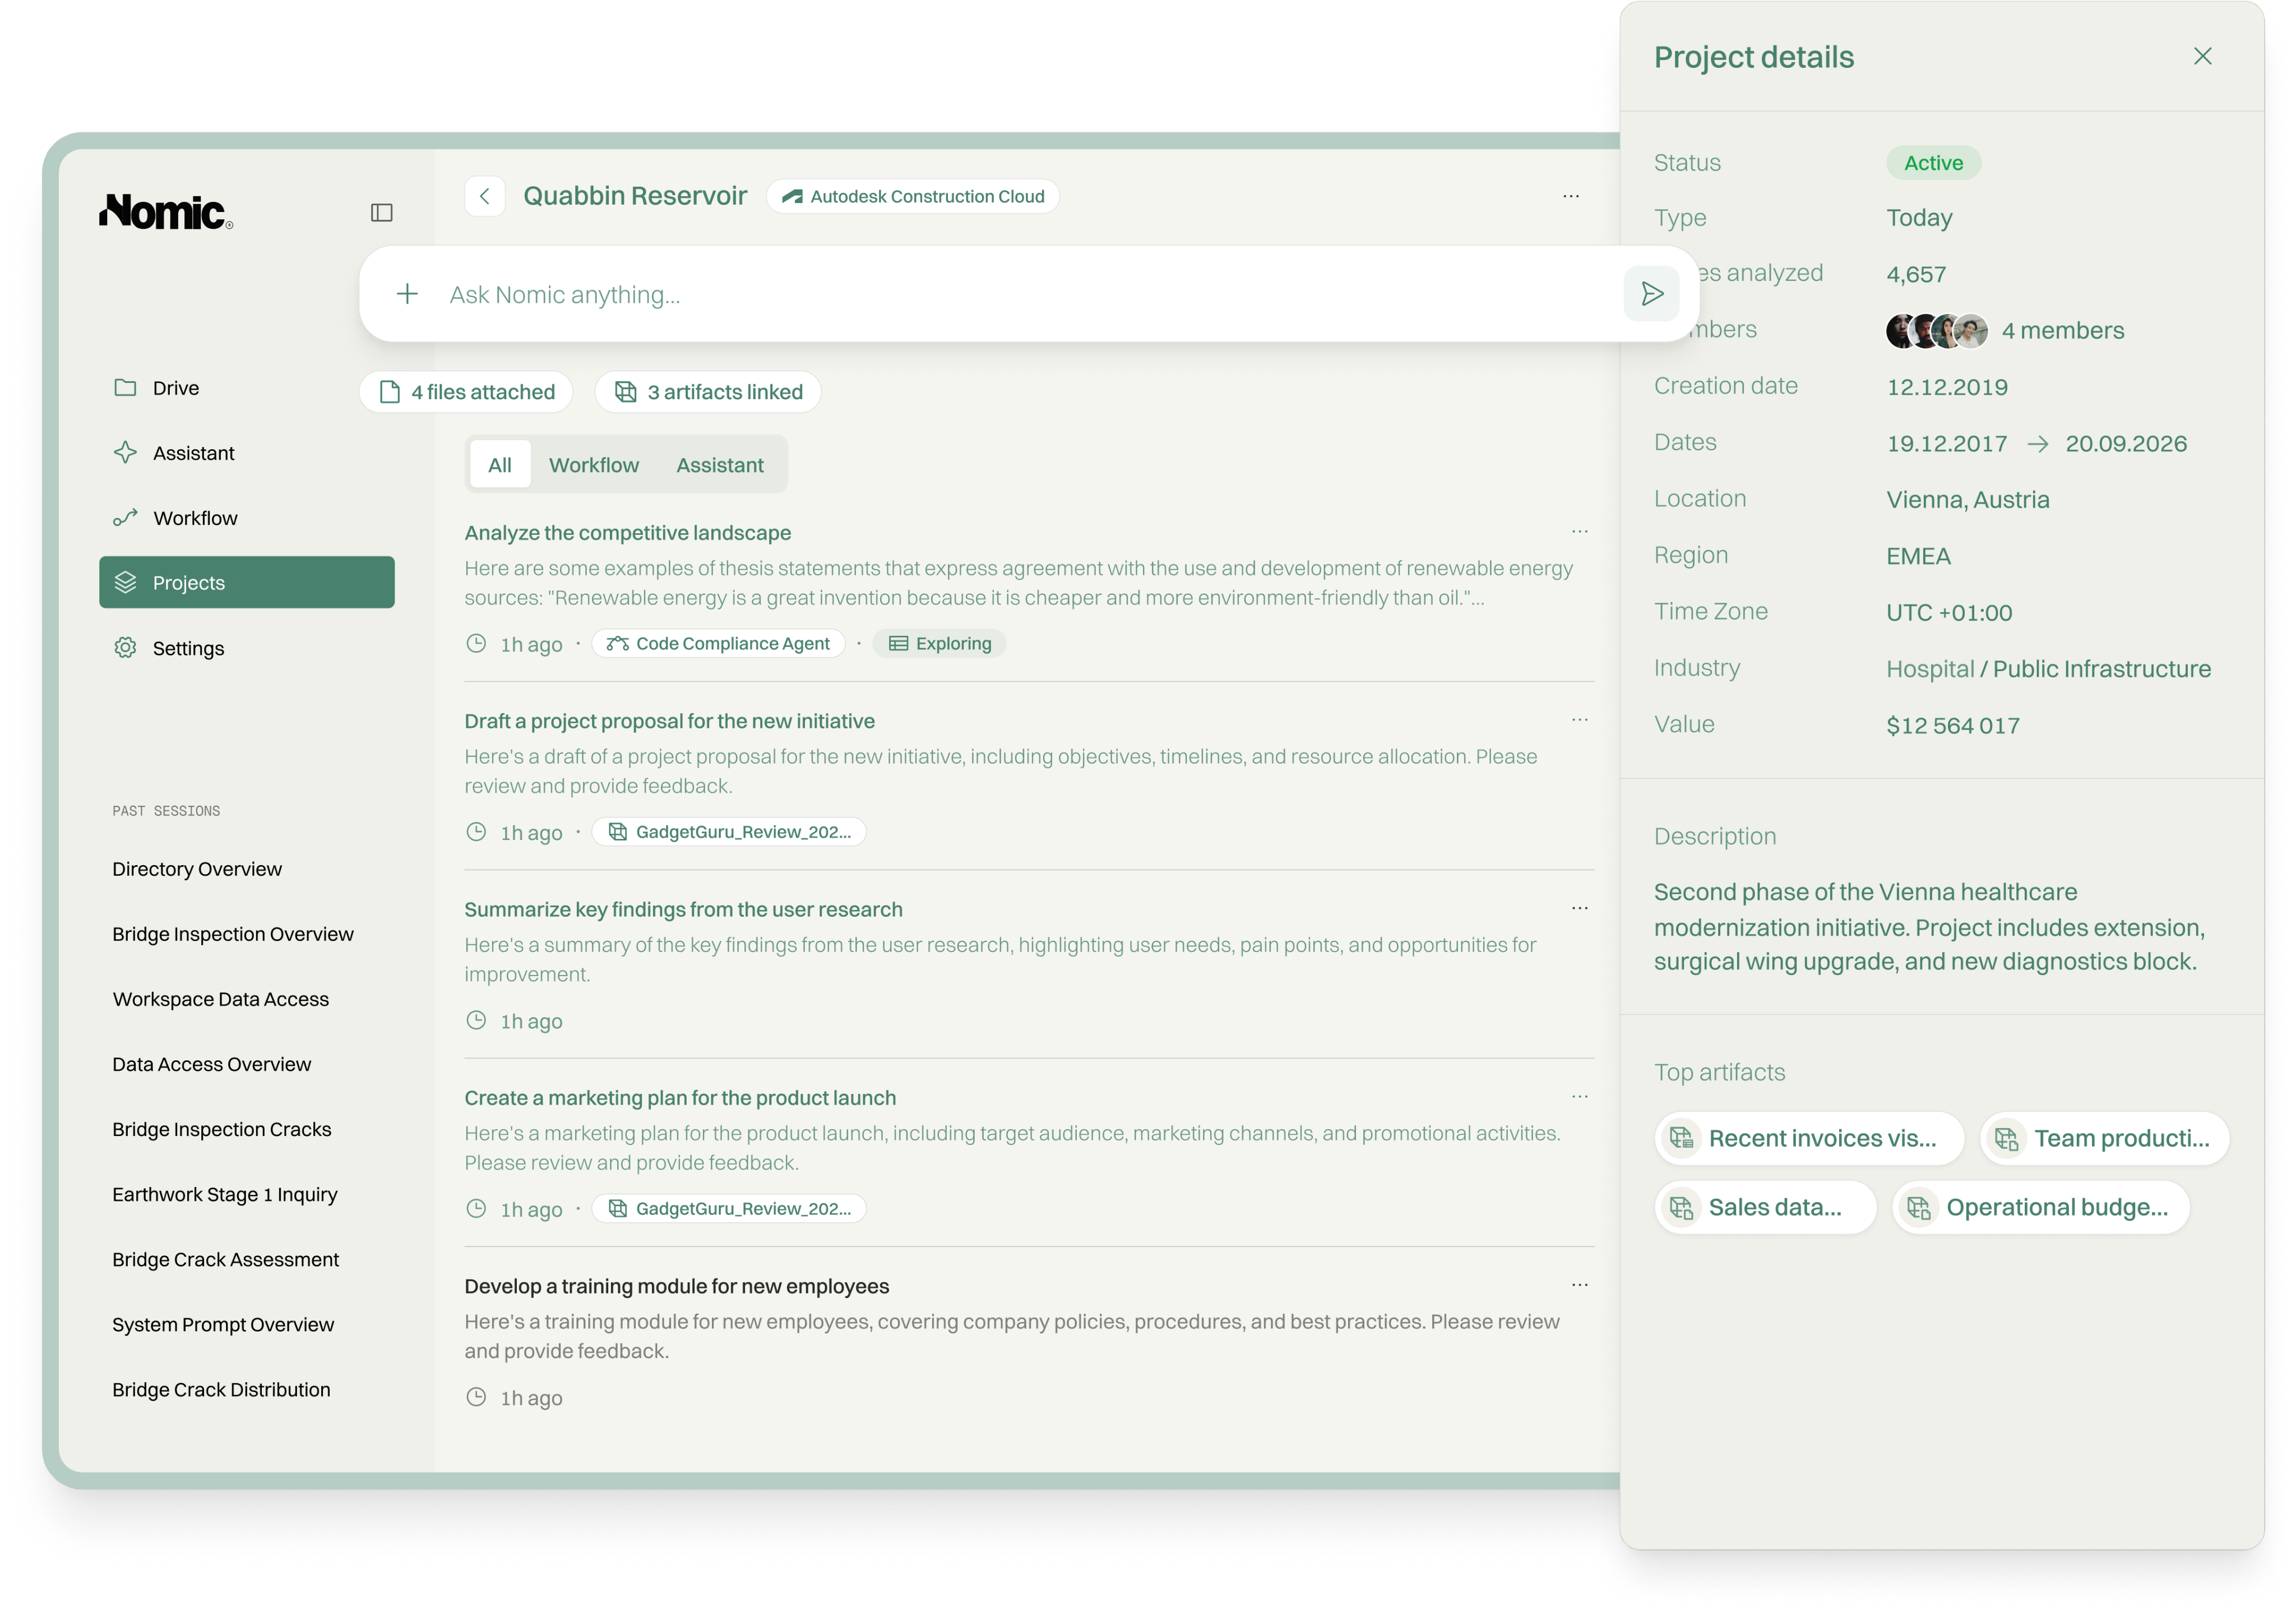Open options for Develop a training module
This screenshot has height=1612, width=2296.
point(1579,1284)
